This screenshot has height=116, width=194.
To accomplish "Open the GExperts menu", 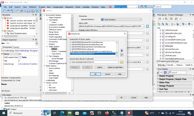I will (x=69, y=7).
